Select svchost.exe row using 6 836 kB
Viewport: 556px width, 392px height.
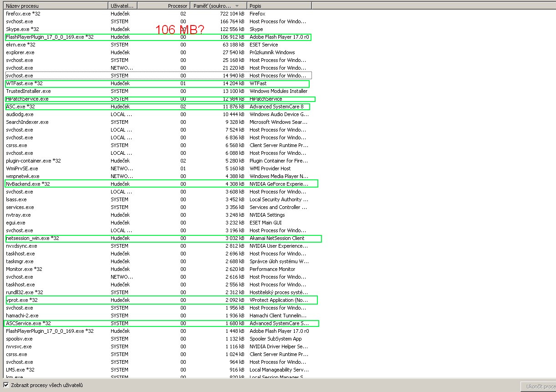click(158, 137)
